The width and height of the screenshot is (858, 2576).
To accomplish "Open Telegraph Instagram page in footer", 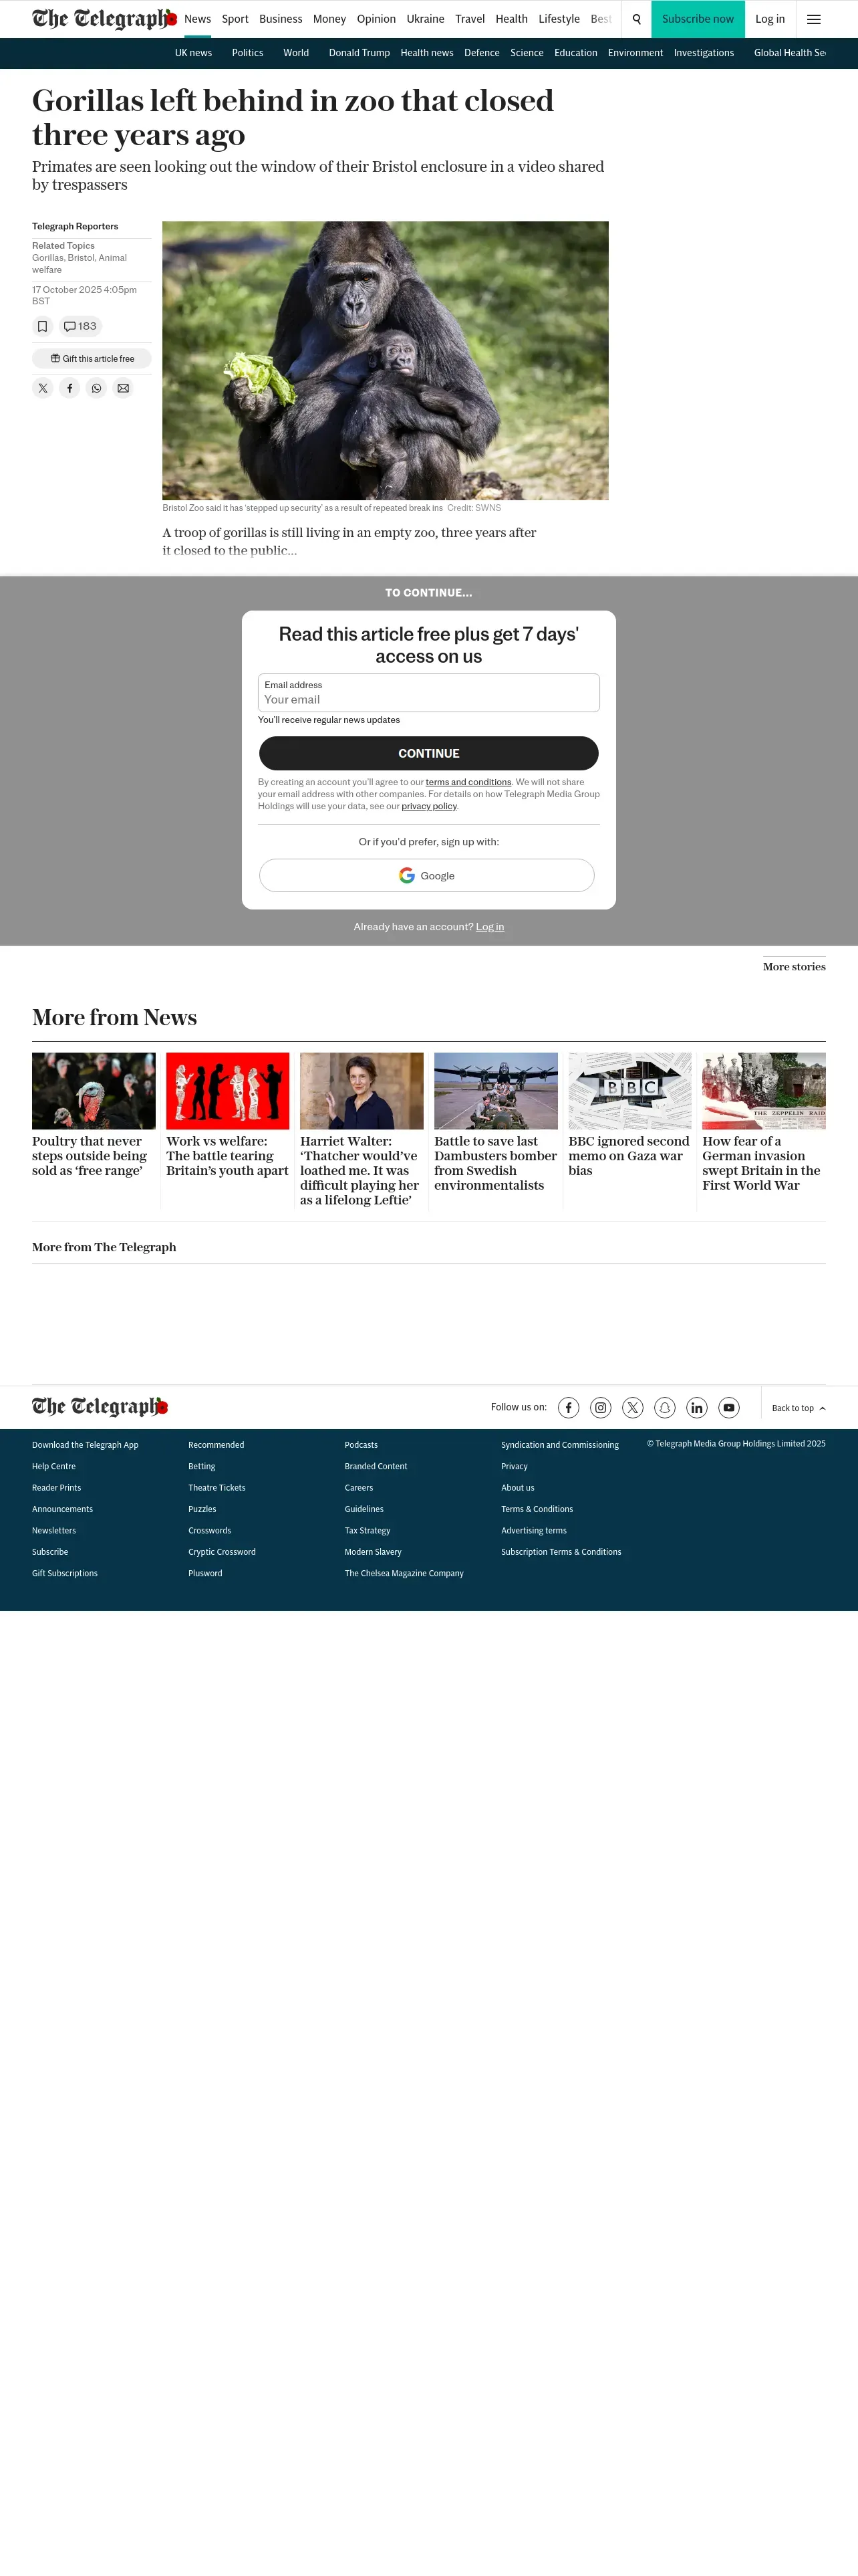I will 600,1408.
